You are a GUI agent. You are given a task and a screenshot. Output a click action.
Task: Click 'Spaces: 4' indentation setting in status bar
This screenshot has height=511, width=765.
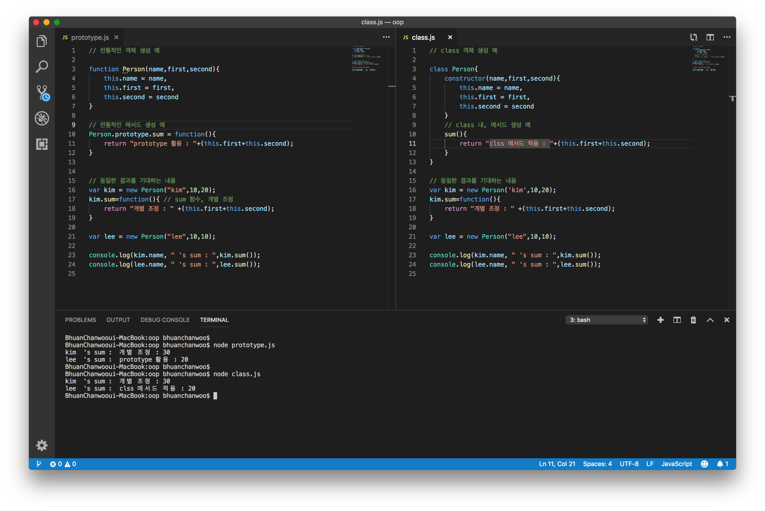(x=597, y=464)
